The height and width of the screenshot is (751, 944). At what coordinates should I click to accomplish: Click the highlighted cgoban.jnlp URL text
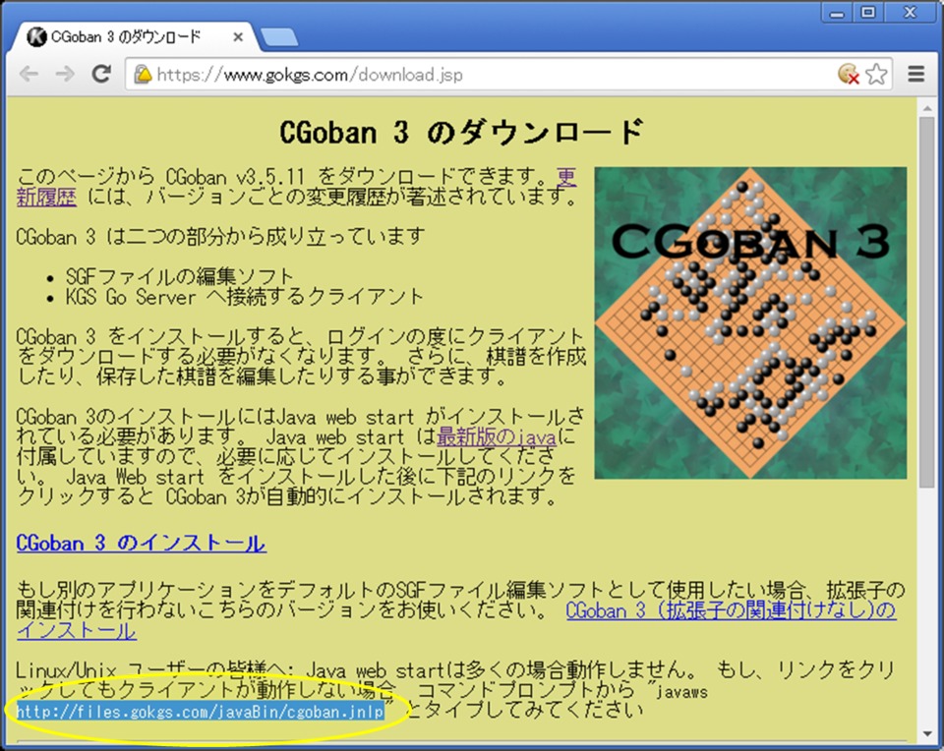pyautogui.click(x=200, y=712)
